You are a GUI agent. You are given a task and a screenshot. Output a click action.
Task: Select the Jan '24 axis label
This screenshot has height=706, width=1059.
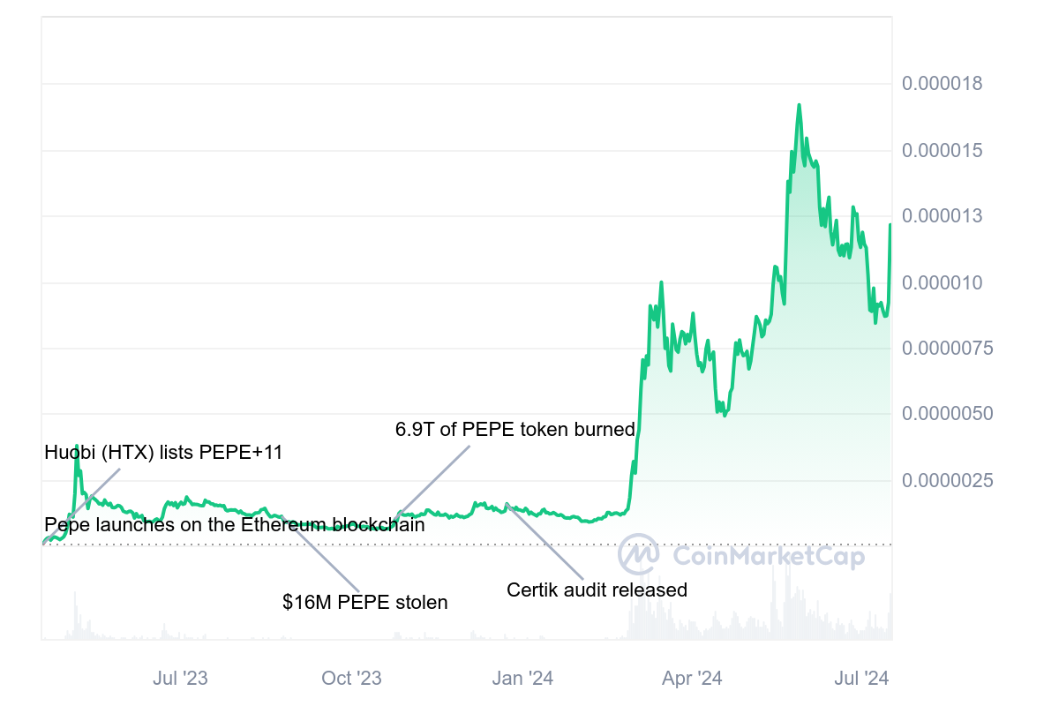[522, 678]
